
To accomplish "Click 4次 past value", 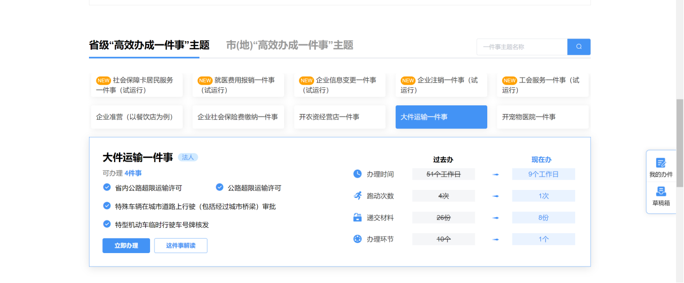I will click(x=443, y=196).
